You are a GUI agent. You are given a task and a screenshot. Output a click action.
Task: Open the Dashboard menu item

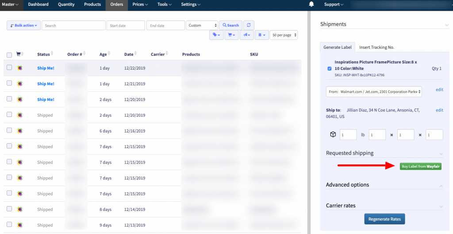(38, 4)
